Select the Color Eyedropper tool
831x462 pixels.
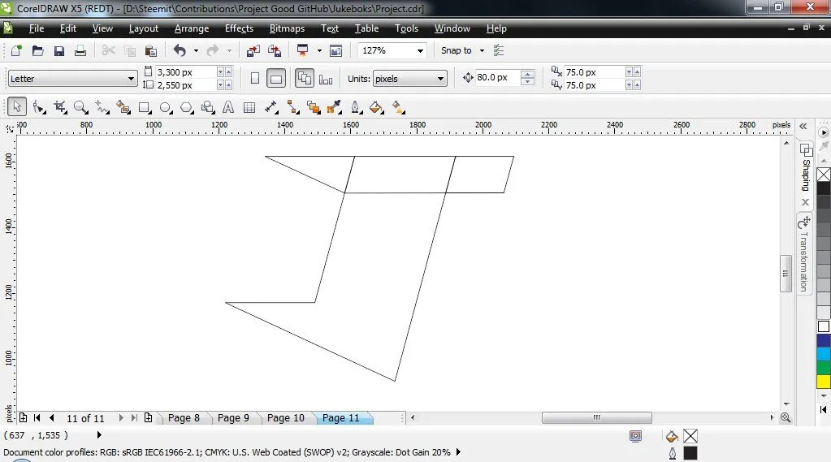[x=335, y=107]
